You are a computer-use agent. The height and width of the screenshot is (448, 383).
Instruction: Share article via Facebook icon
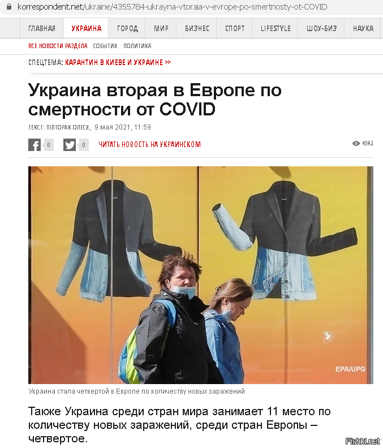pyautogui.click(x=35, y=145)
